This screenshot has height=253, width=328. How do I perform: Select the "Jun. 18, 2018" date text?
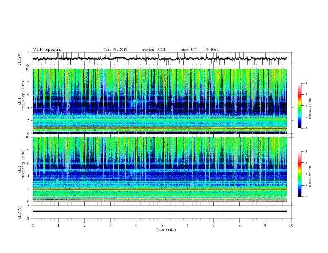click(x=116, y=50)
